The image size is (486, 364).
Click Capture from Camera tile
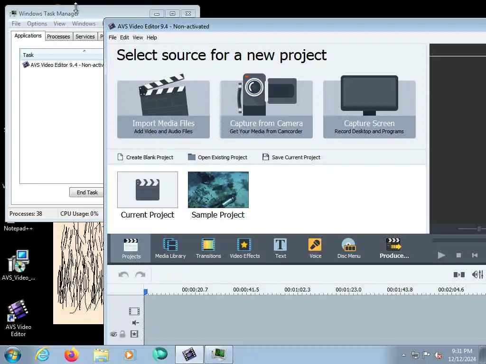pyautogui.click(x=266, y=106)
